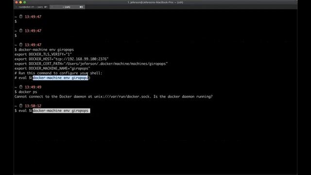The width and height of the screenshot is (311, 175).
Task: Minimize the terminal using the yellow button
Action: click(x=20, y=2)
